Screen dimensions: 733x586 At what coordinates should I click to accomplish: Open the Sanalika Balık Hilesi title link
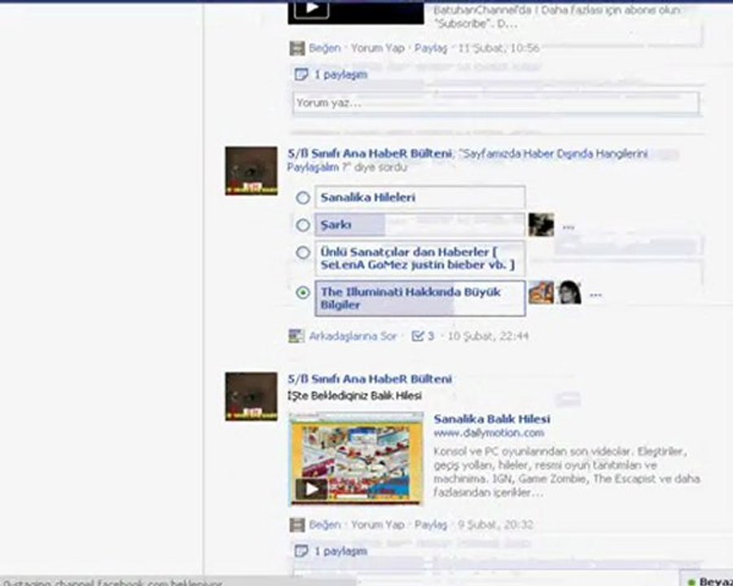(492, 418)
